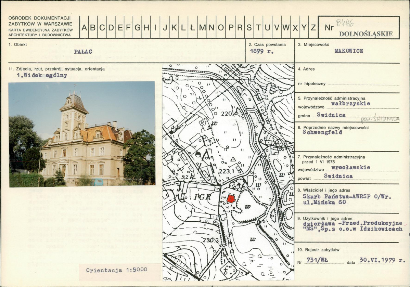410x287 pixels.
Task: Click the Schwengfeld former name entry
Action: click(322, 132)
